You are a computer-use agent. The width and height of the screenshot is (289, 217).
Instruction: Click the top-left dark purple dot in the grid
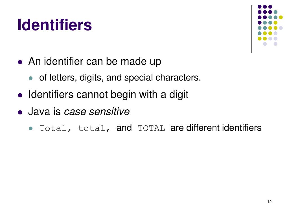point(260,7)
